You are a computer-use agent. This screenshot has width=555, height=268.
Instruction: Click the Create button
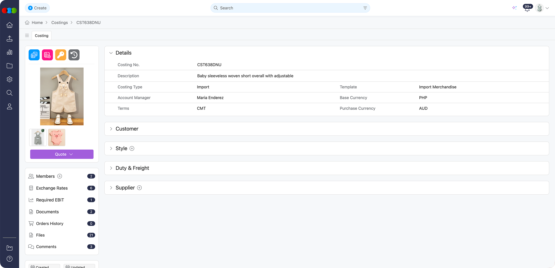(x=37, y=8)
